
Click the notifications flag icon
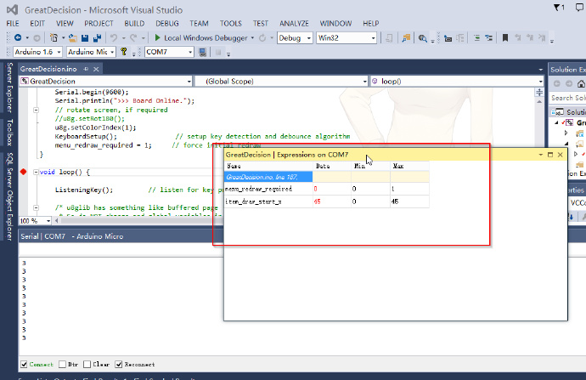pyautogui.click(x=559, y=8)
